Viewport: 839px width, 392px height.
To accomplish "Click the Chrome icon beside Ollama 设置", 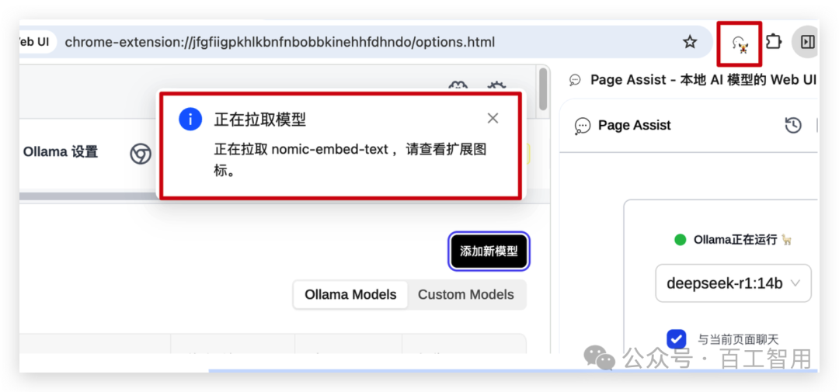I will point(141,154).
